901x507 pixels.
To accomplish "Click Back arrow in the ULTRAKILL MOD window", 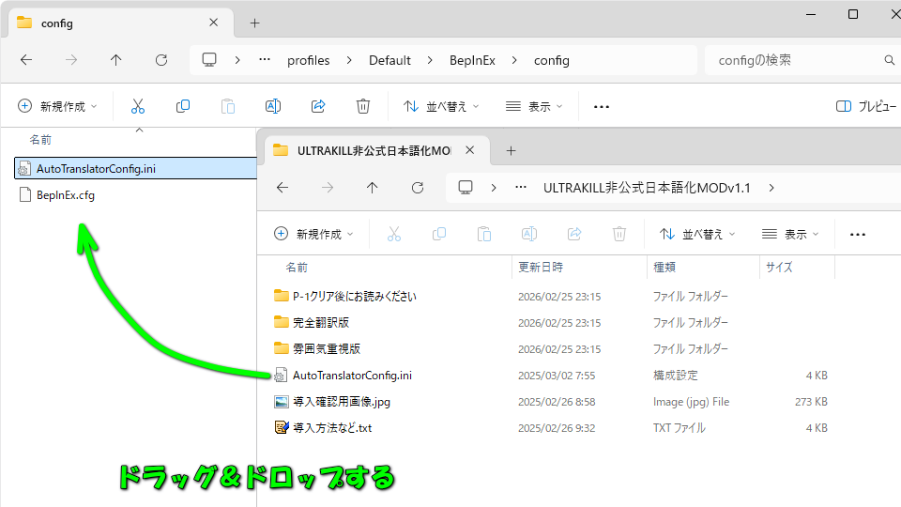I will pyautogui.click(x=283, y=188).
